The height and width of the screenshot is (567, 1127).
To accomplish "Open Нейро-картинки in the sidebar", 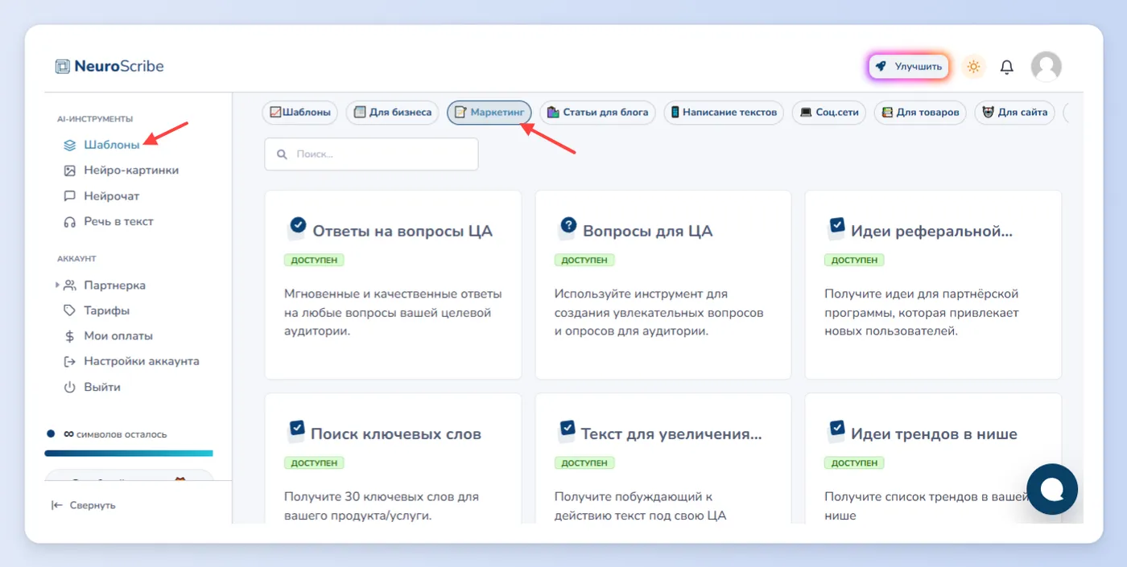I will (121, 171).
